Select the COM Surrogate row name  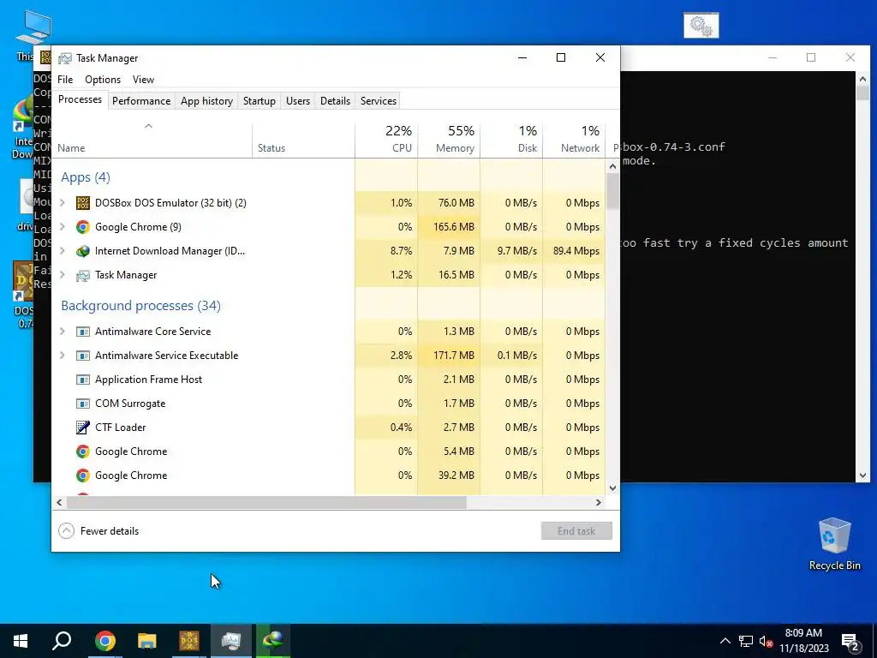pos(130,404)
